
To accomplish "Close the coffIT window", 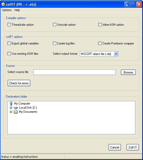I will (x=139, y=4).
